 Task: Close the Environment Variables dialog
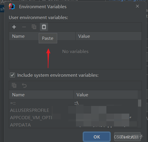pyautogui.click(x=137, y=6)
